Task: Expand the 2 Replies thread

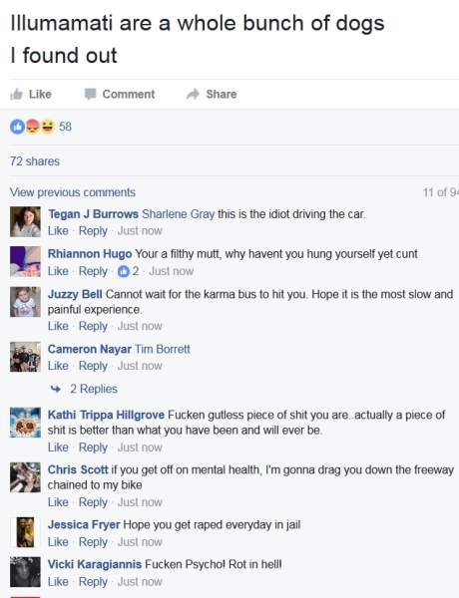Action: tap(94, 389)
